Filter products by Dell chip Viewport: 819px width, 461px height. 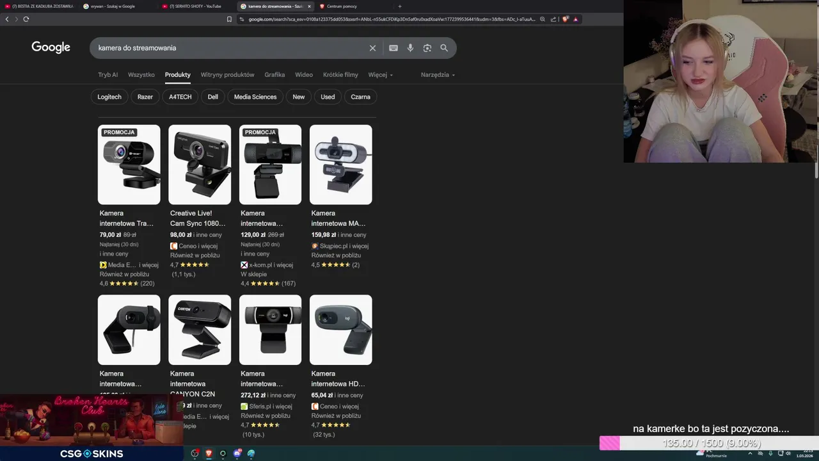[213, 97]
